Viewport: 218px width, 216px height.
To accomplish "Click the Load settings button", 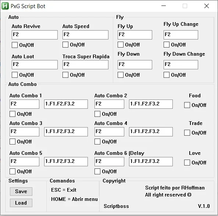I will [21, 203].
